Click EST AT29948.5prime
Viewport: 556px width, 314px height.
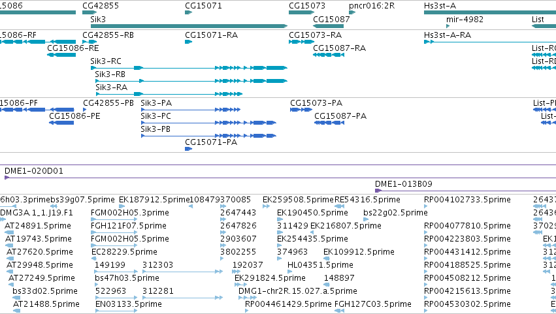pyautogui.click(x=40, y=266)
